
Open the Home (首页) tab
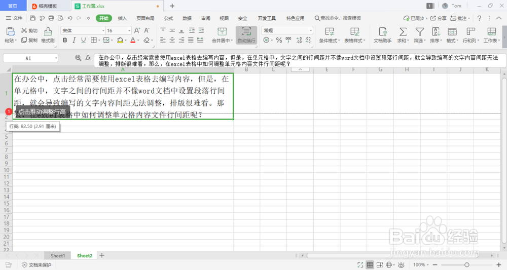[13, 6]
